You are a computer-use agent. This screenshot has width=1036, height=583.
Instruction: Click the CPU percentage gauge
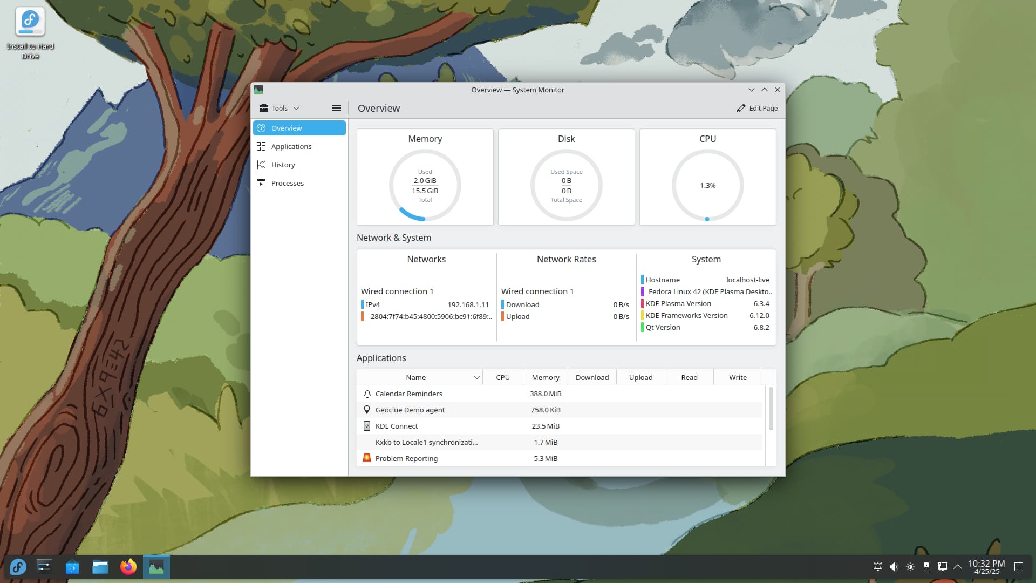coord(708,185)
